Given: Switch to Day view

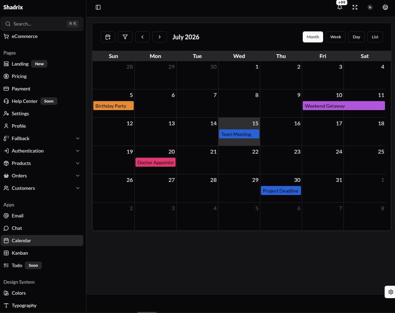Looking at the screenshot, I should pos(356,37).
